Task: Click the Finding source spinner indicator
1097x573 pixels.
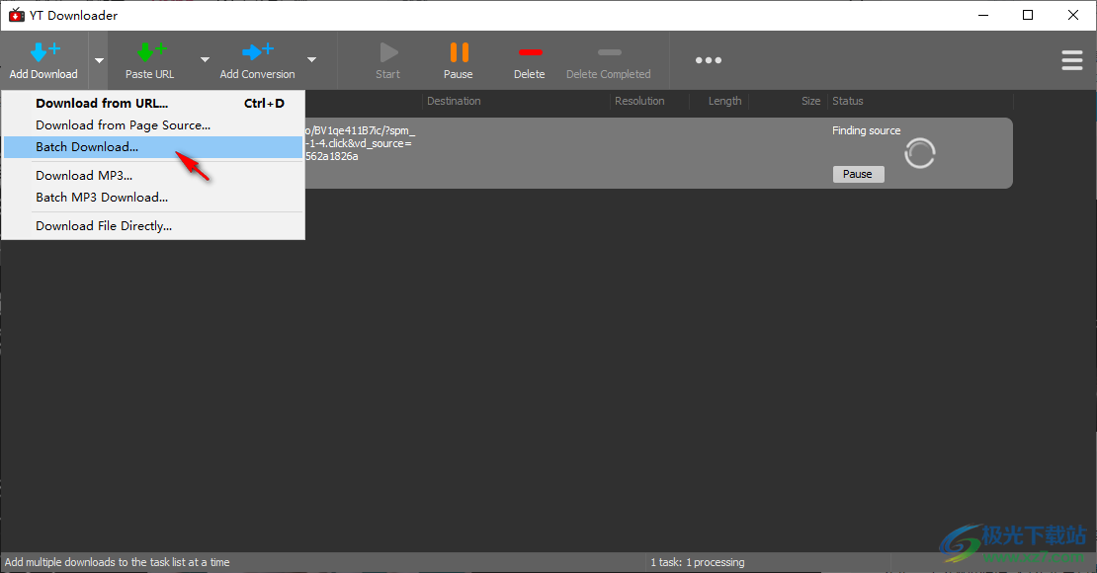Action: 919,153
